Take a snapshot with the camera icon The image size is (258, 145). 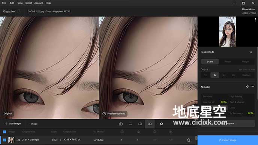click(x=121, y=124)
